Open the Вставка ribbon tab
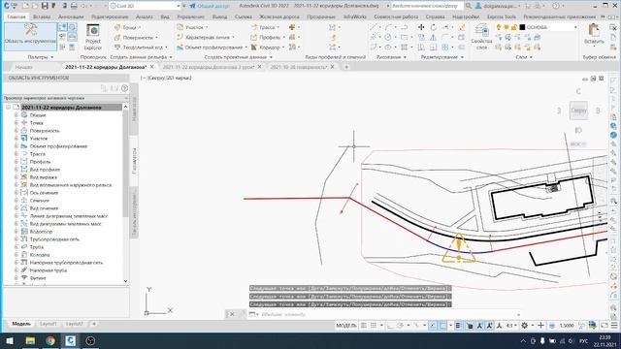 click(42, 16)
